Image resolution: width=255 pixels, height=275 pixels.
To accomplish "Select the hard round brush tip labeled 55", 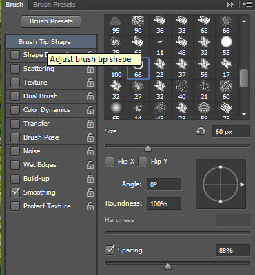I will [x=226, y=47].
